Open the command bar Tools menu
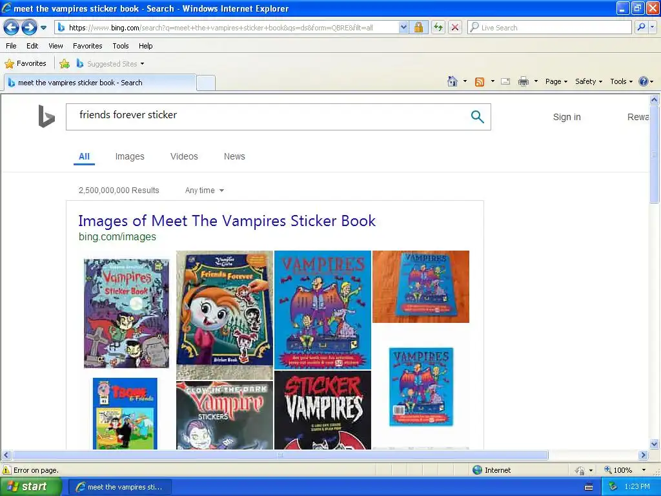 [621, 81]
